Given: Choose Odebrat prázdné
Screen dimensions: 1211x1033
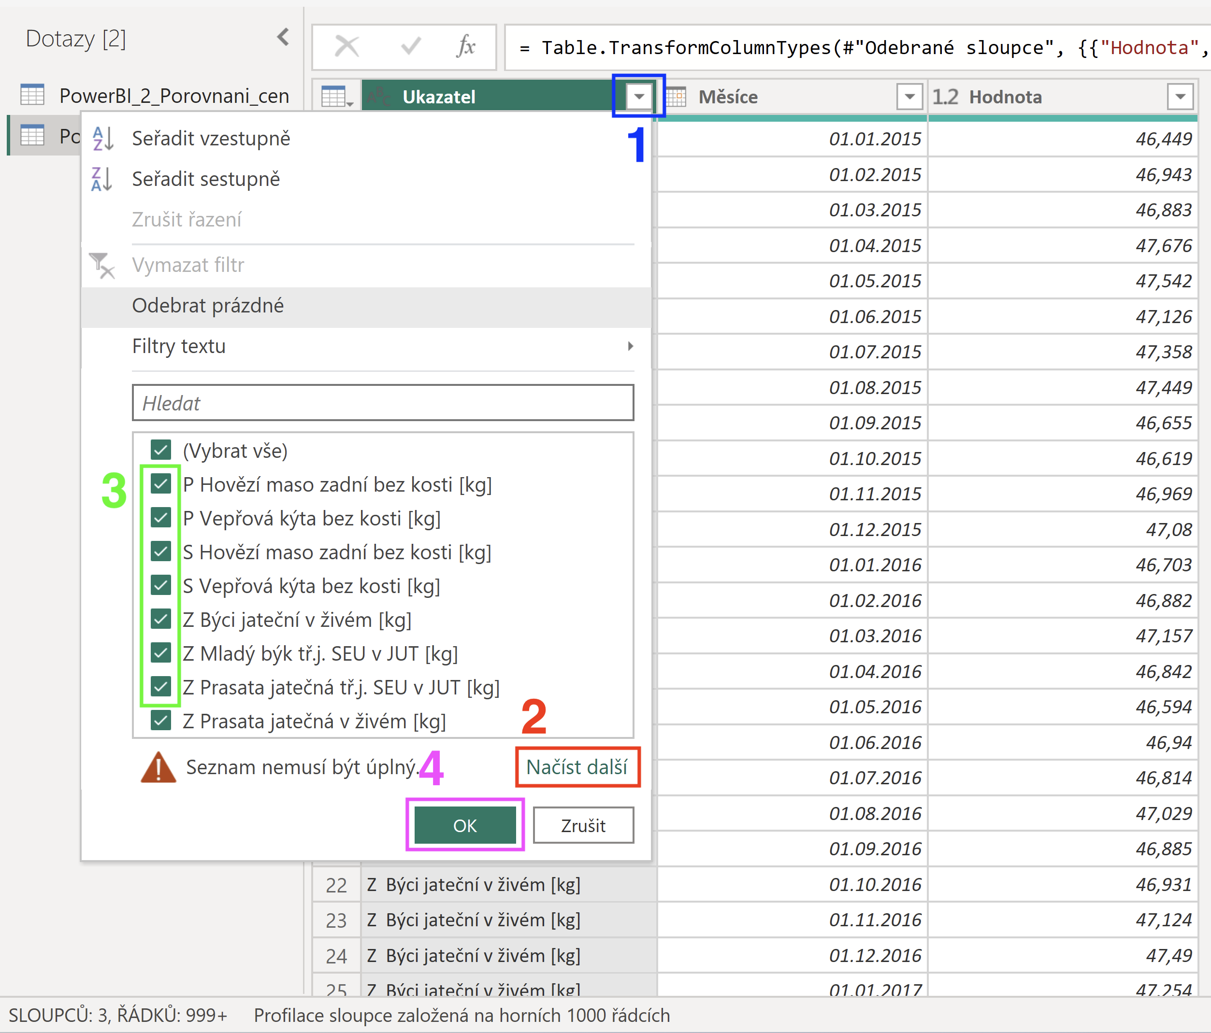Looking at the screenshot, I should tap(366, 306).
